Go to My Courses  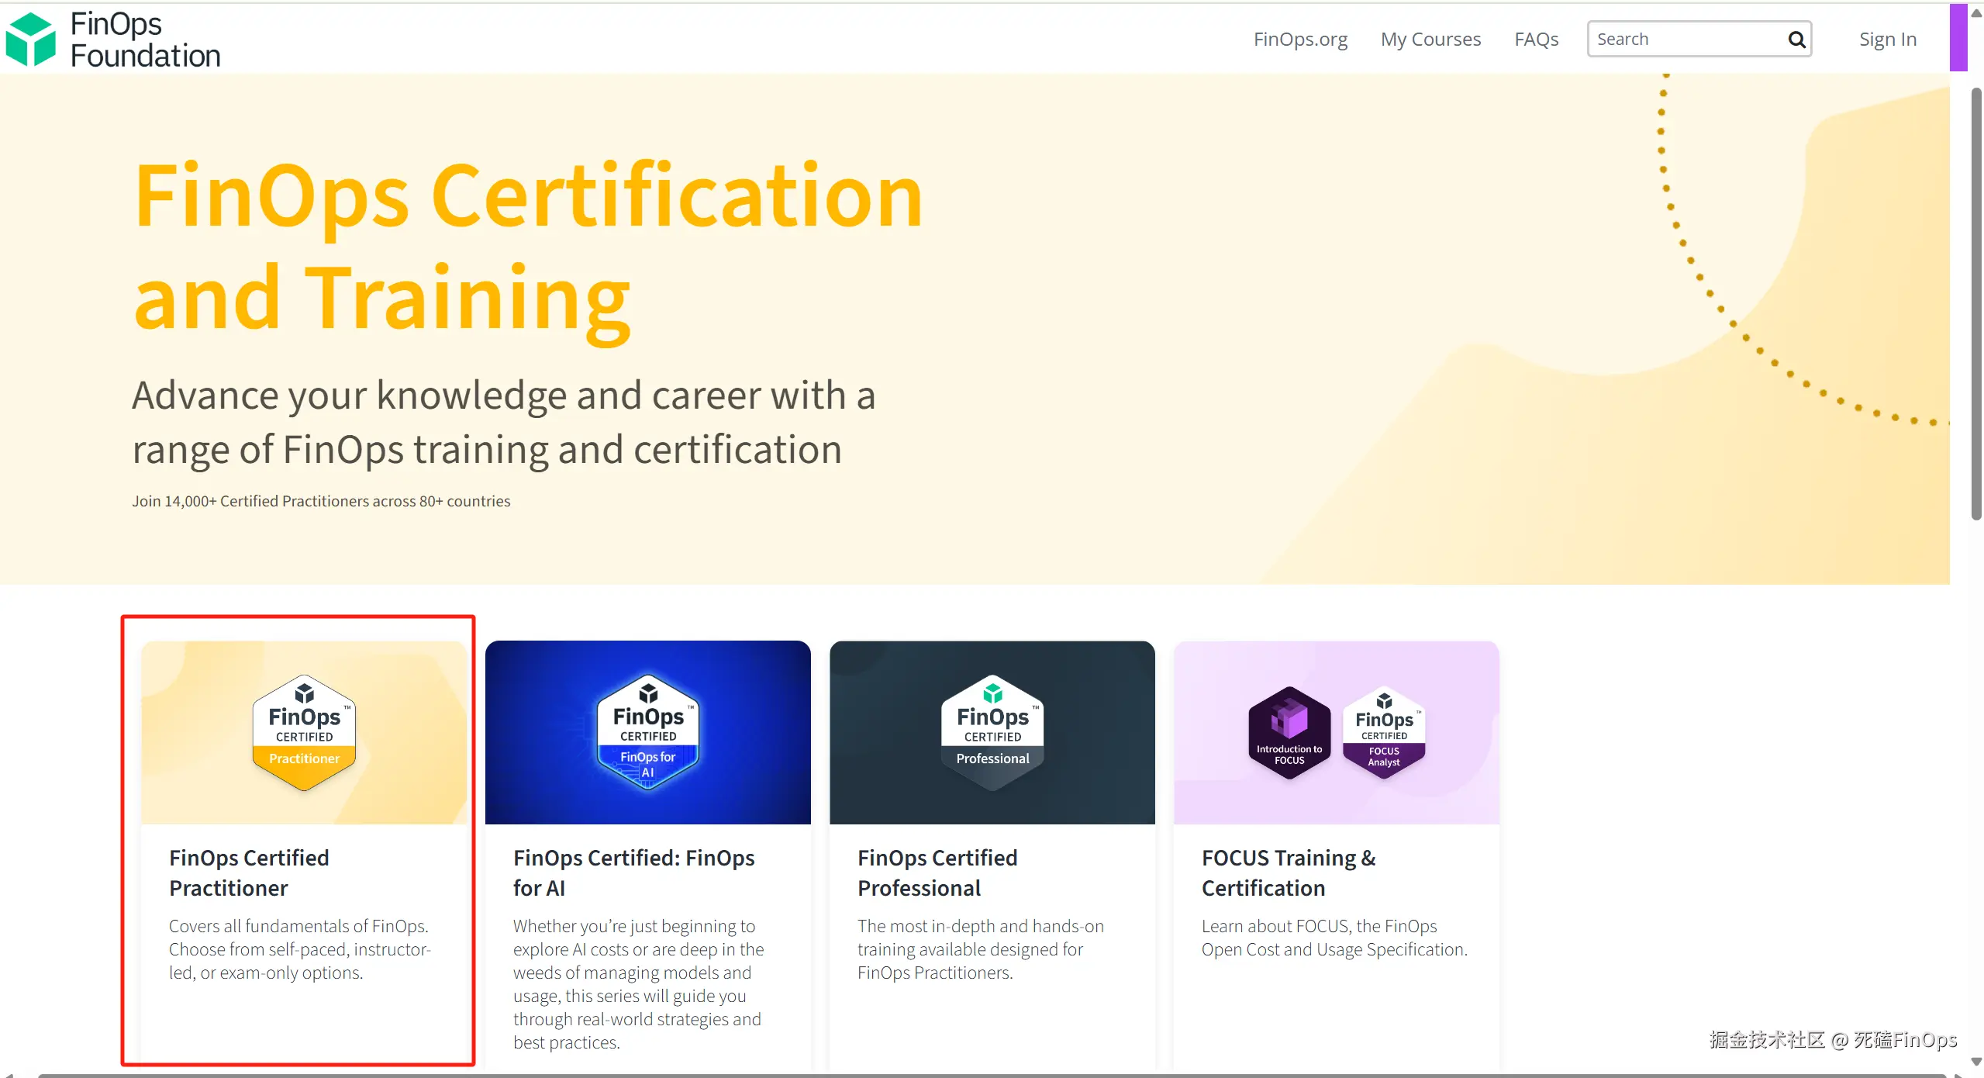pyautogui.click(x=1430, y=40)
